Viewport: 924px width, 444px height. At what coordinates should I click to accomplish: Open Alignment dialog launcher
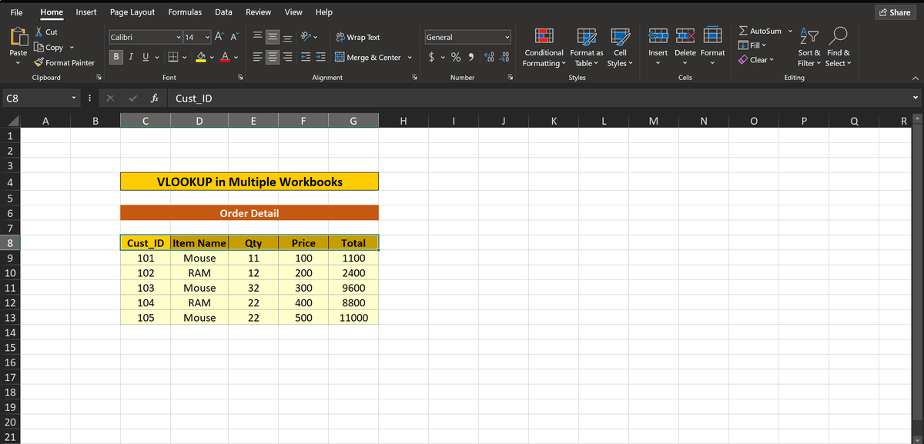[414, 78]
